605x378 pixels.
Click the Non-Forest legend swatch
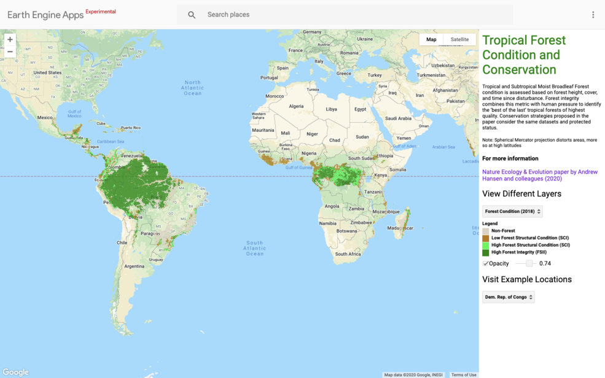[485, 230]
